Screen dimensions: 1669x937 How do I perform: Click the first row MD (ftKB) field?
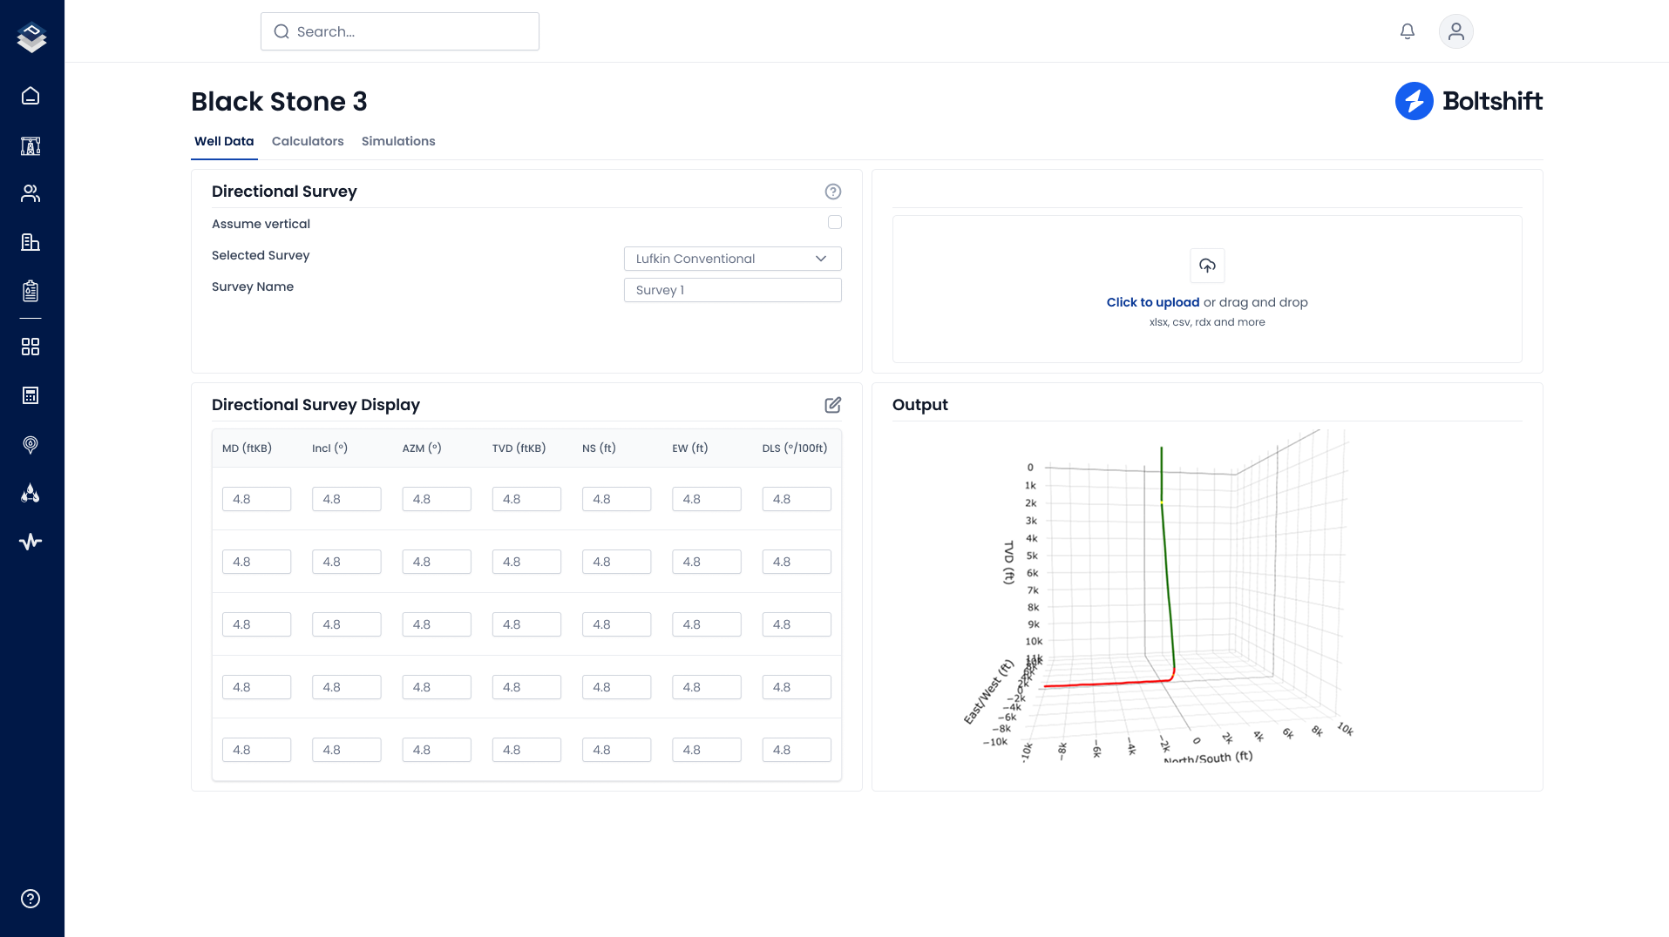click(256, 499)
